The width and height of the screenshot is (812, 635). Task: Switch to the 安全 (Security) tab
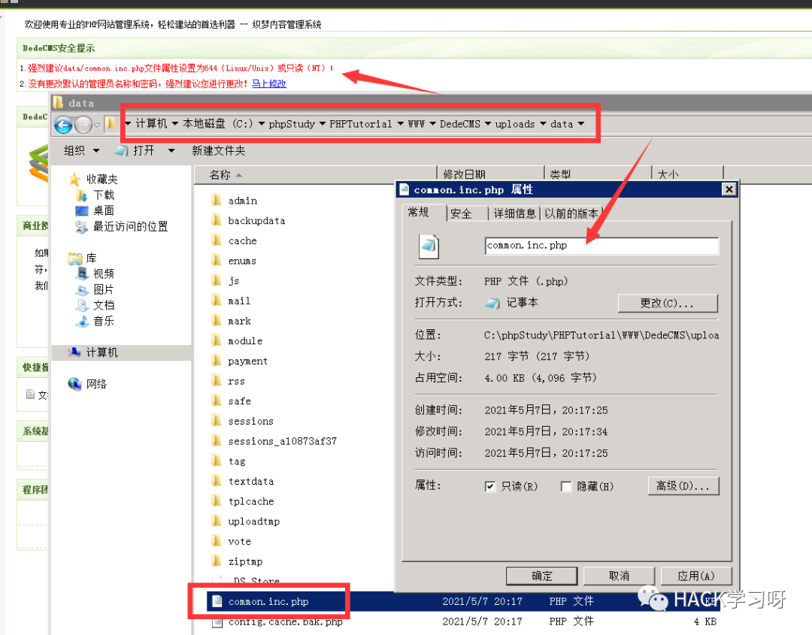(x=462, y=213)
